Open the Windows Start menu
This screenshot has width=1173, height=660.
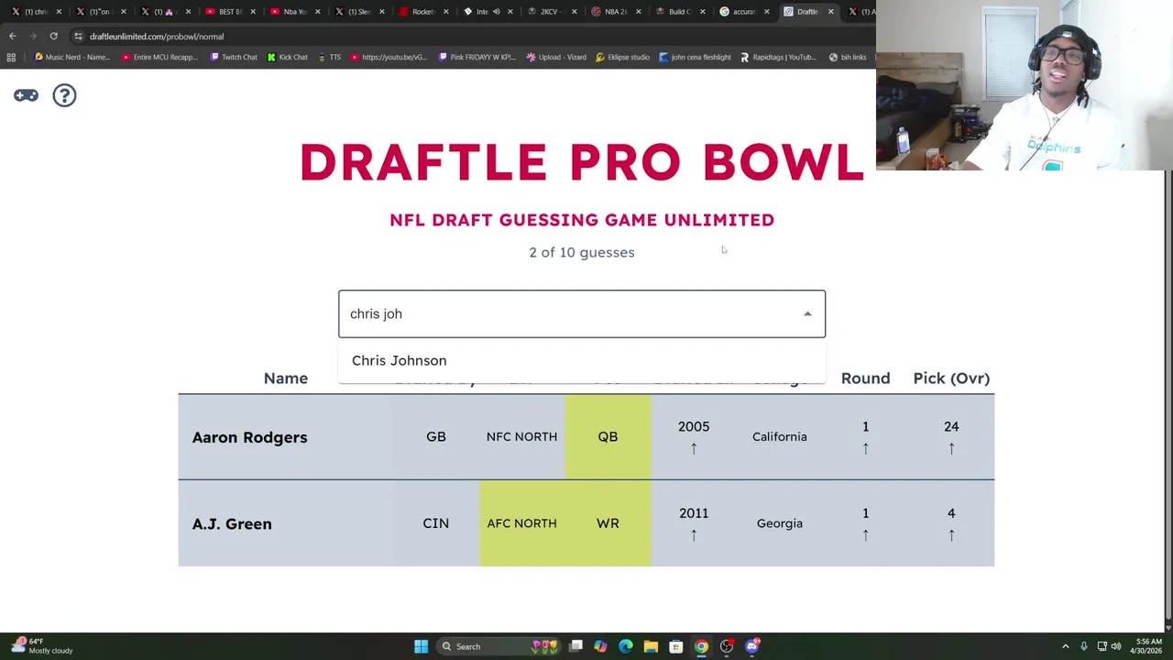[421, 646]
